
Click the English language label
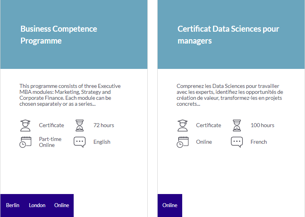102,142
